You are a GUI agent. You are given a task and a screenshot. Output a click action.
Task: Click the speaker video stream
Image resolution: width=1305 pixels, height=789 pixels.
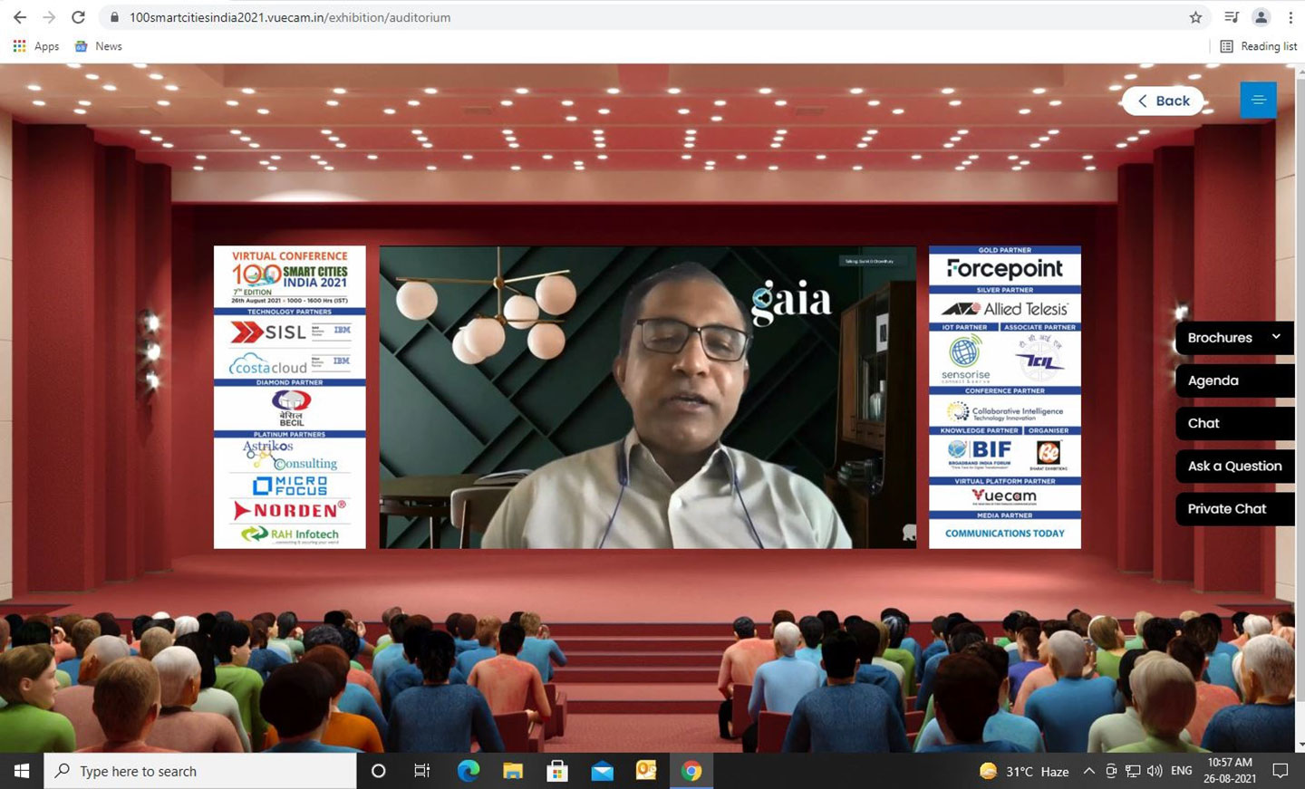(648, 397)
